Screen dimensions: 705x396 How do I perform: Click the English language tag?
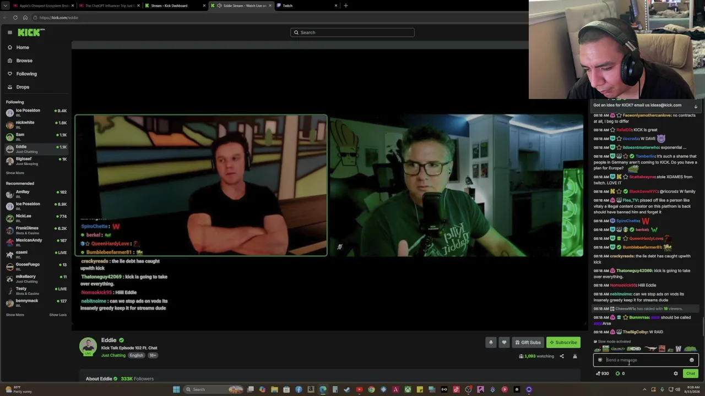point(136,355)
